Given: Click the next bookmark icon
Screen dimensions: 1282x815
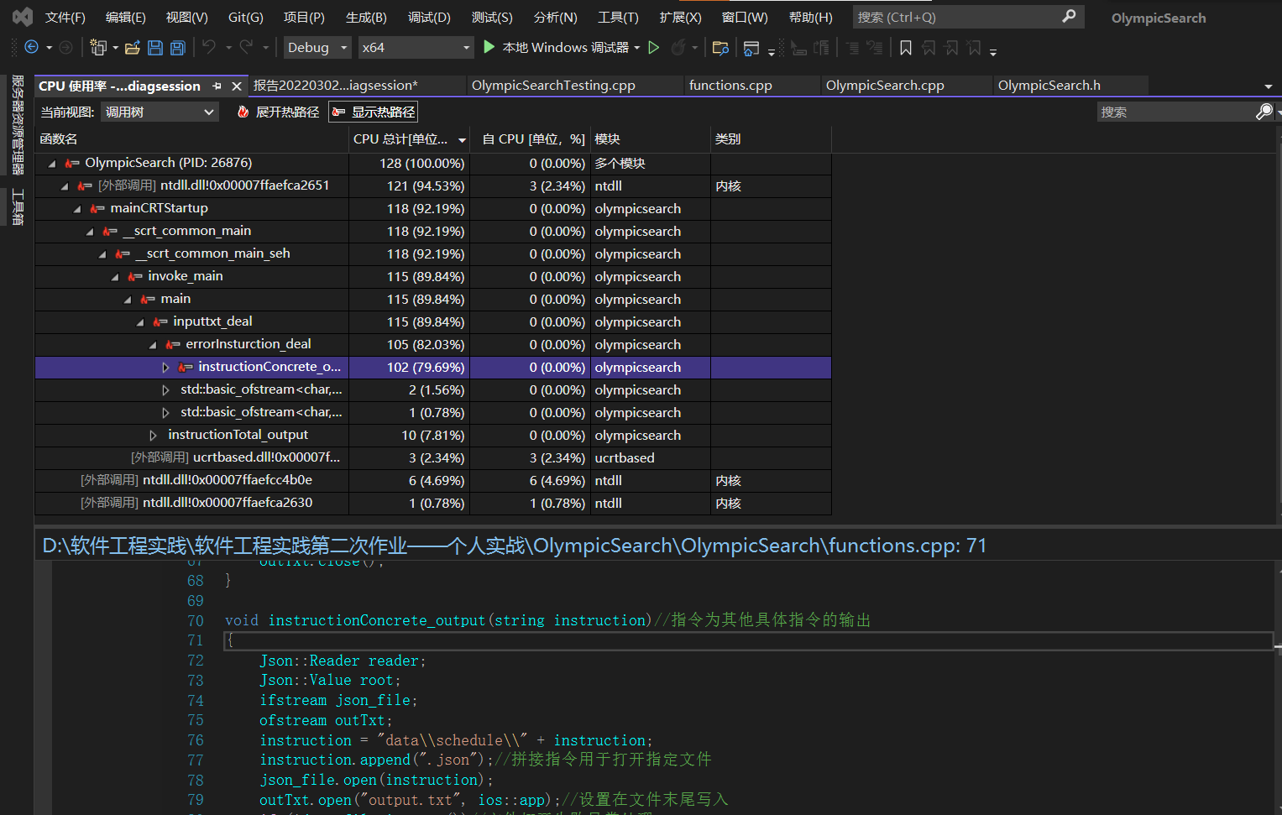Looking at the screenshot, I should tap(951, 48).
